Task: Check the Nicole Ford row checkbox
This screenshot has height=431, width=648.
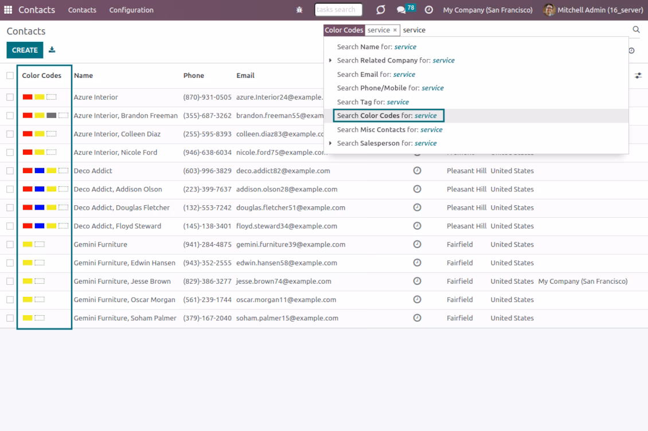Action: 10,152
